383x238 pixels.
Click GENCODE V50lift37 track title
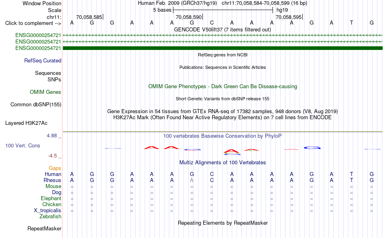click(223, 29)
